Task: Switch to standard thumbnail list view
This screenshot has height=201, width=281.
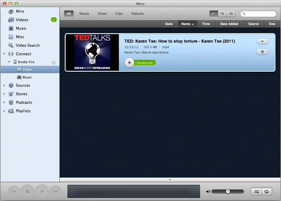Action: 214,14
